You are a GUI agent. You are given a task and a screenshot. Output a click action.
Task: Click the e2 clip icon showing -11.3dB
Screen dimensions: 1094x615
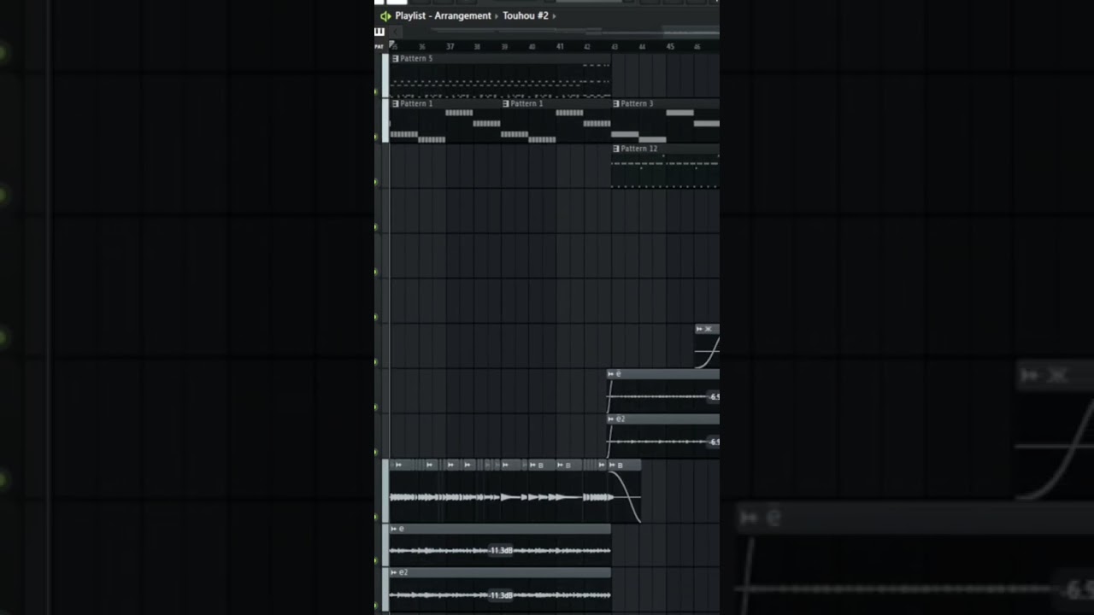click(x=394, y=572)
